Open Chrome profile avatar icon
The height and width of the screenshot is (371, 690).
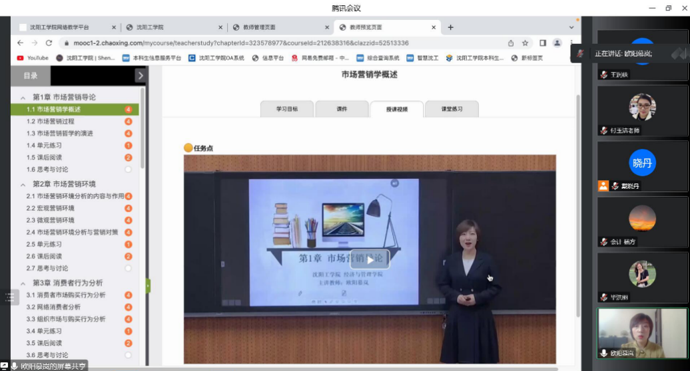point(557,43)
